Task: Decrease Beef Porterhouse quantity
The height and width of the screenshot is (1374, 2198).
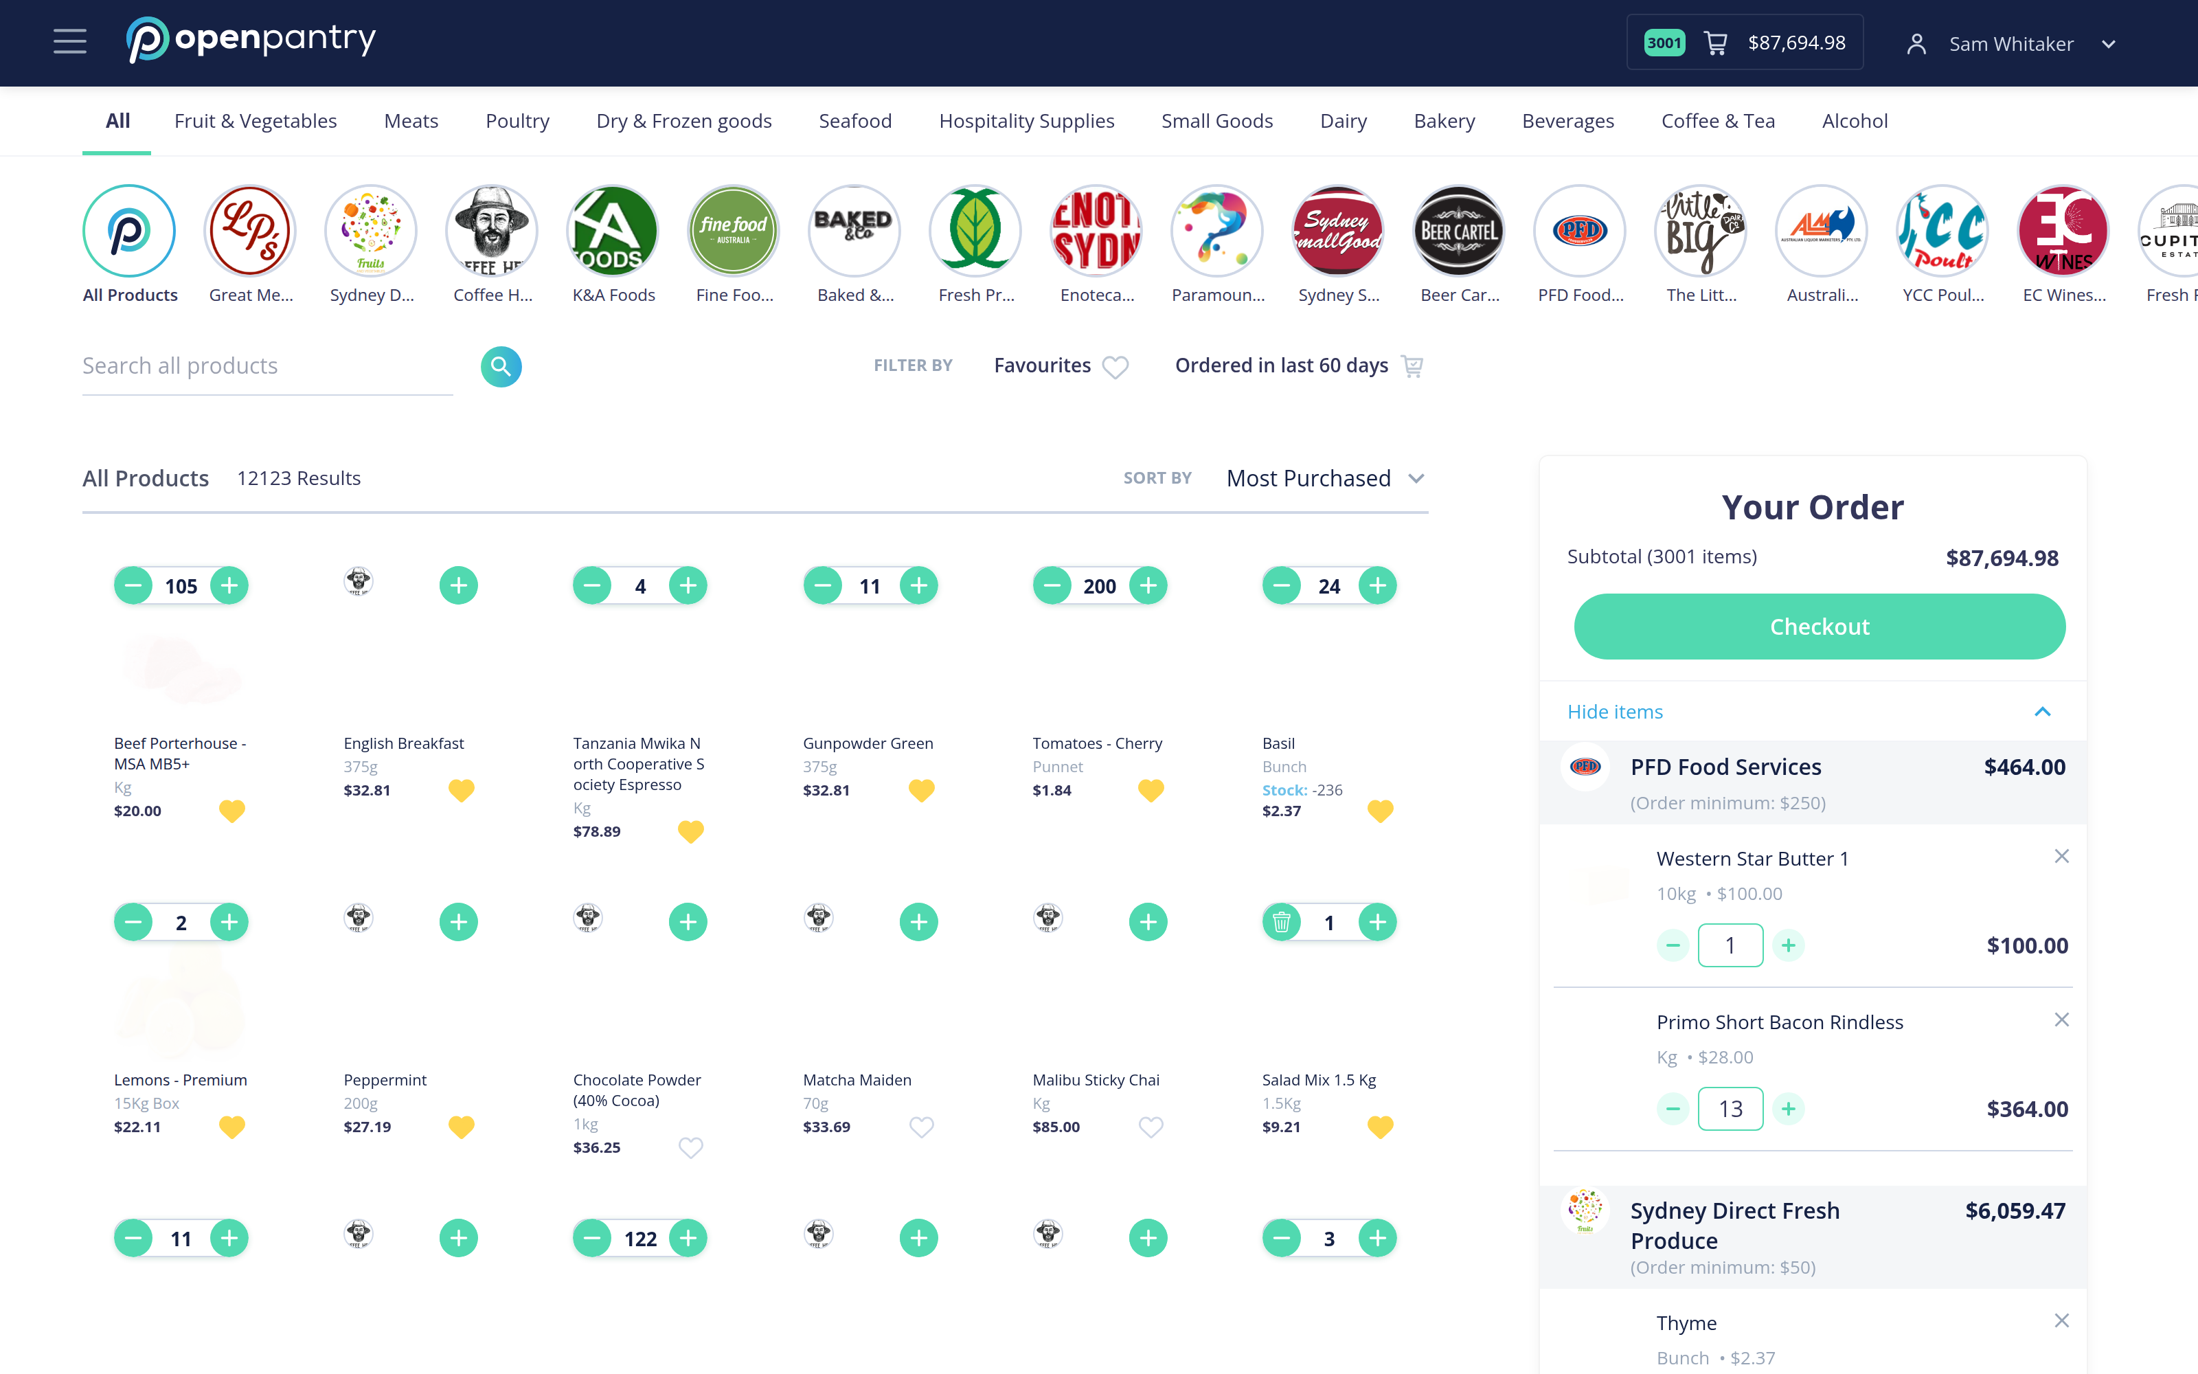Action: (x=133, y=585)
